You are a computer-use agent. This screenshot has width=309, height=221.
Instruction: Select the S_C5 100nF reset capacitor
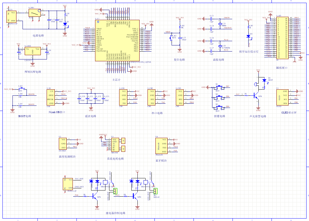(180, 38)
